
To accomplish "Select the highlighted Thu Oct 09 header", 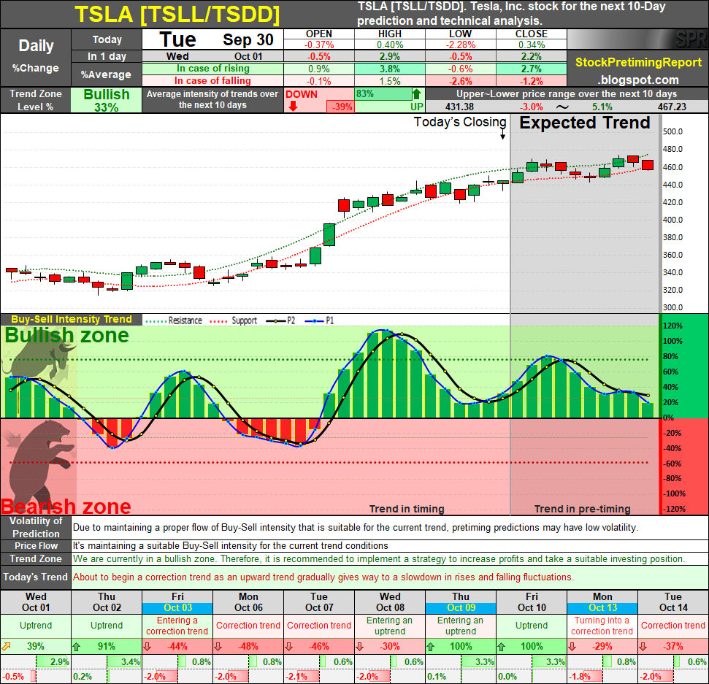I will (461, 602).
